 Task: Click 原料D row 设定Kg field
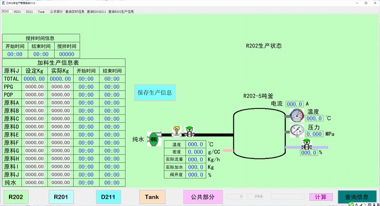pyautogui.click(x=34, y=127)
